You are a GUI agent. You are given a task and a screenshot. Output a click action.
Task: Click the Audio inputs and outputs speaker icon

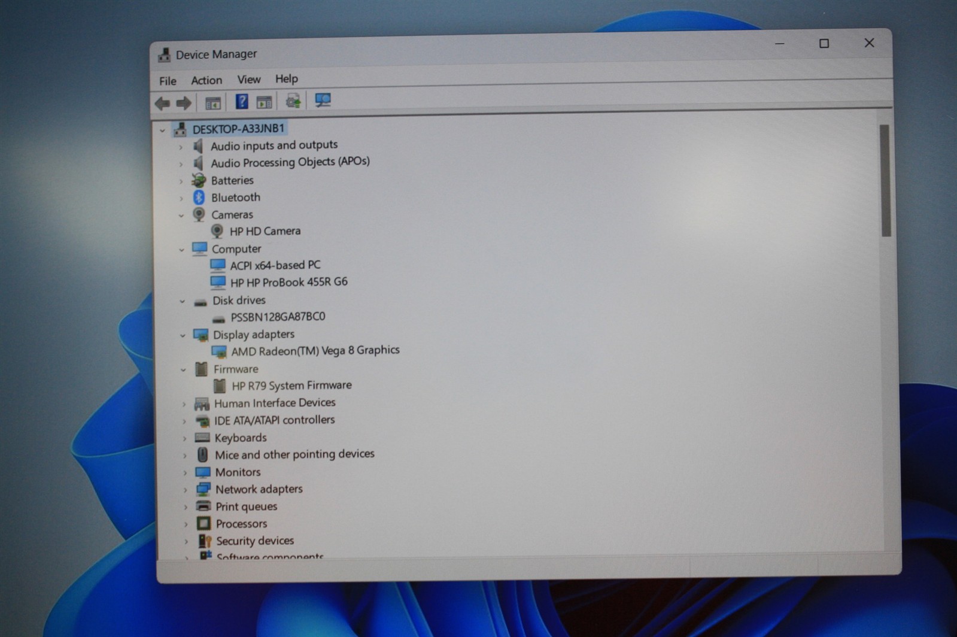point(198,146)
